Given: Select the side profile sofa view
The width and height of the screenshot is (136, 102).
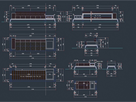Looking at the screenshot, I should point(92,43).
